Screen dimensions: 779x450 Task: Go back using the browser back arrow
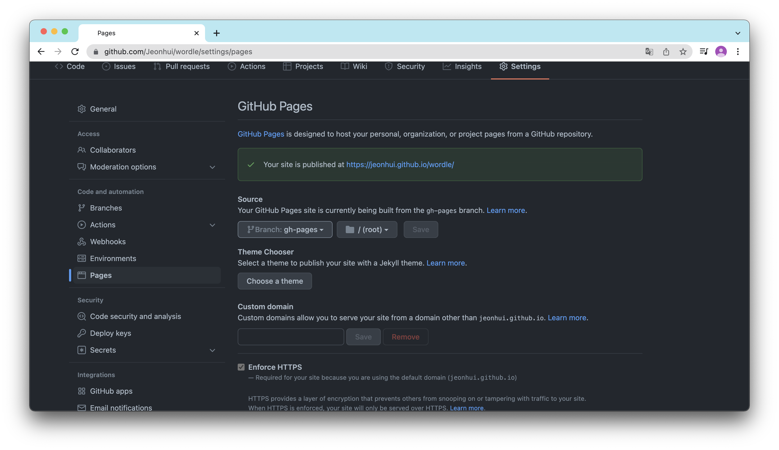(x=41, y=52)
